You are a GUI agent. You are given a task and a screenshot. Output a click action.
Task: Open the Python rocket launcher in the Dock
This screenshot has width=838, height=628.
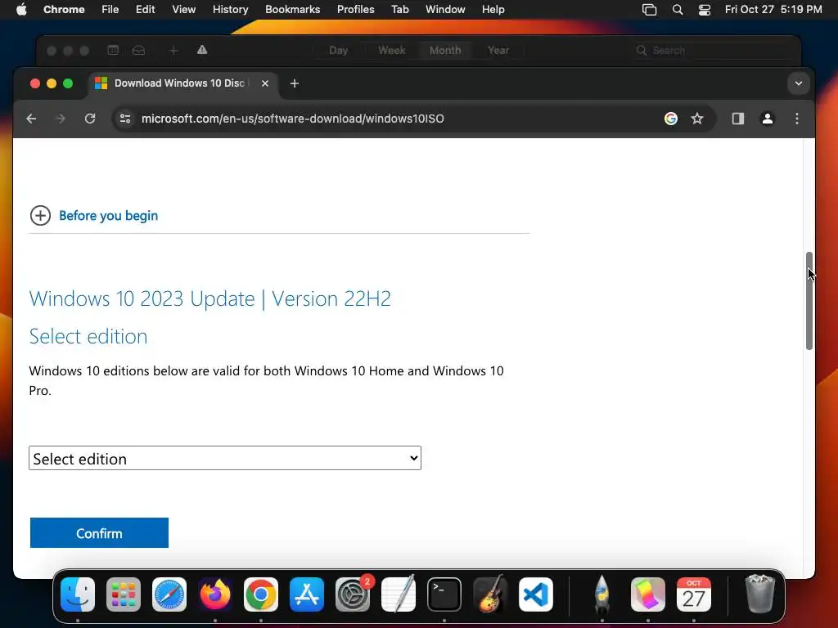click(602, 594)
